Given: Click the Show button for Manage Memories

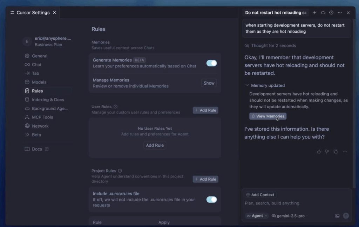Looking at the screenshot, I should (x=209, y=83).
